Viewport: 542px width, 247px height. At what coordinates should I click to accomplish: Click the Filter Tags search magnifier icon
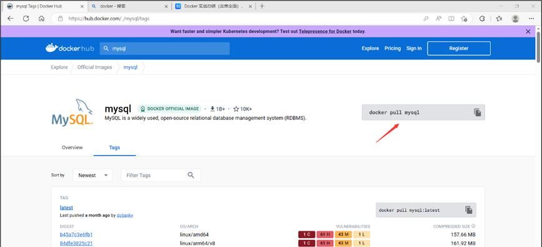(x=191, y=175)
